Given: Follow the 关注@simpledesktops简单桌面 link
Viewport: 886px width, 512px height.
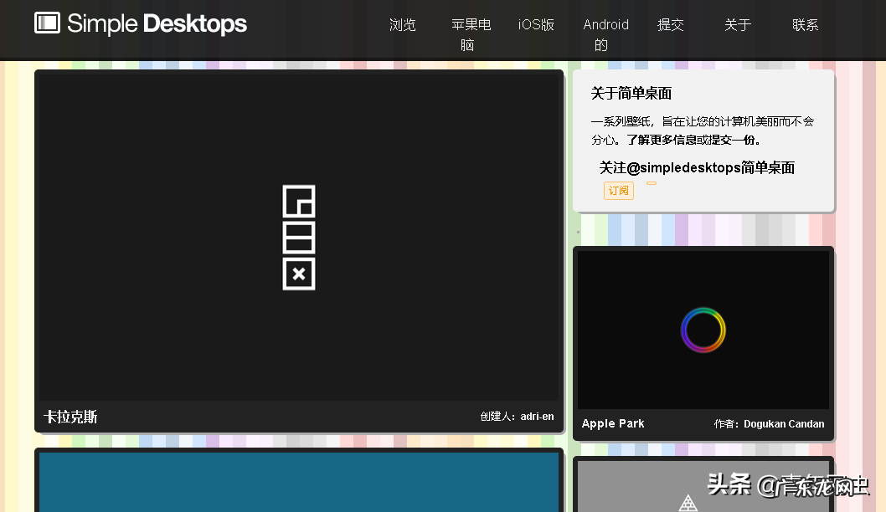Looking at the screenshot, I should coord(697,167).
